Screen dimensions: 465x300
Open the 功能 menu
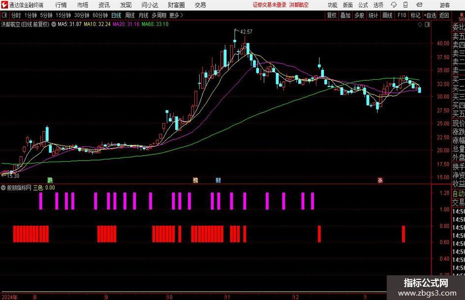pos(333,5)
